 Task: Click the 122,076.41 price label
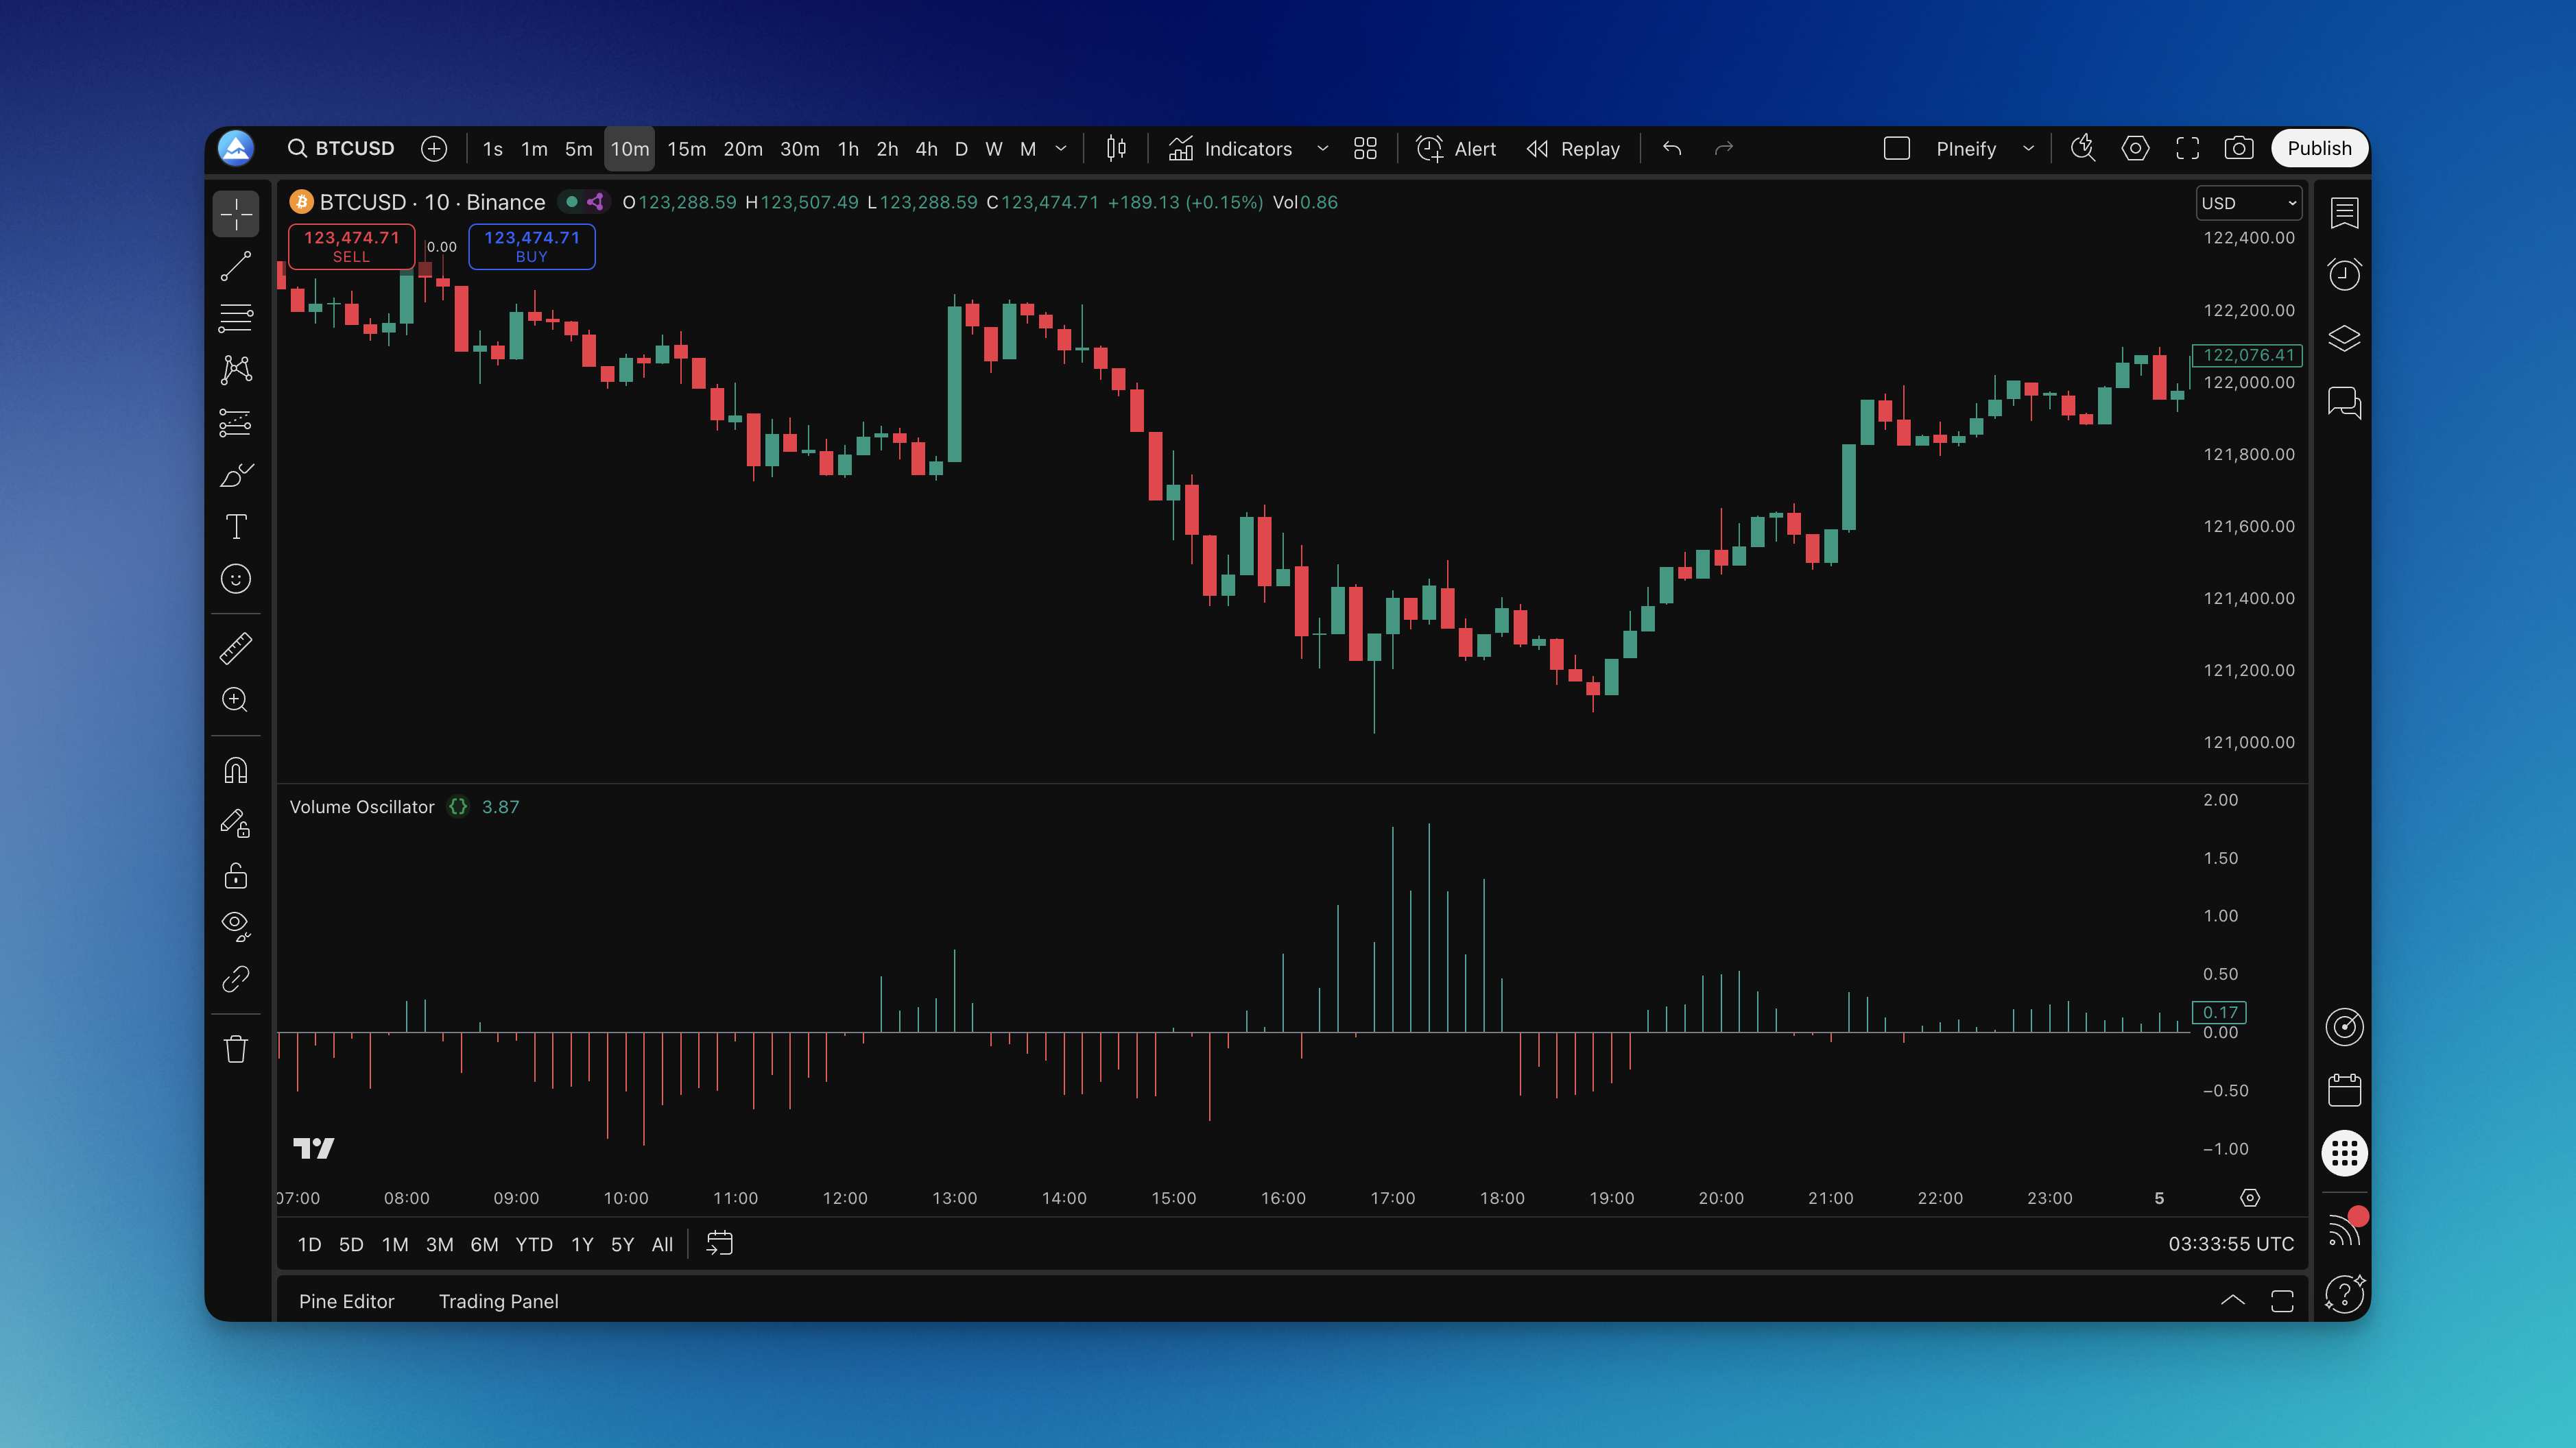click(2248, 355)
